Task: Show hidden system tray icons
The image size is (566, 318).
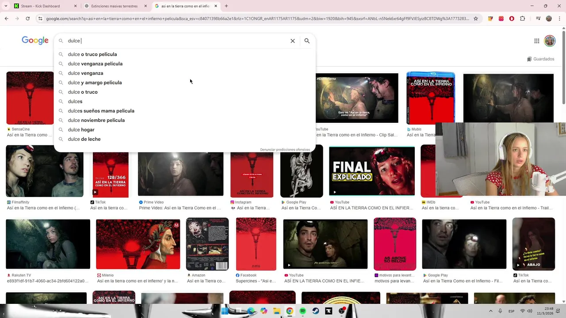Action: (x=490, y=311)
